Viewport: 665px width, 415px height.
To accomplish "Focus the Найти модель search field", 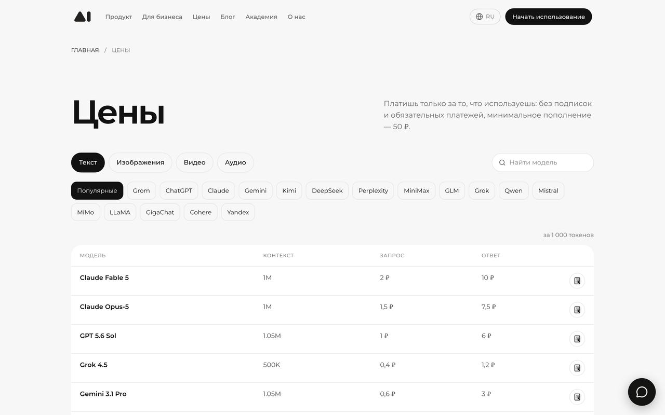I will 542,162.
